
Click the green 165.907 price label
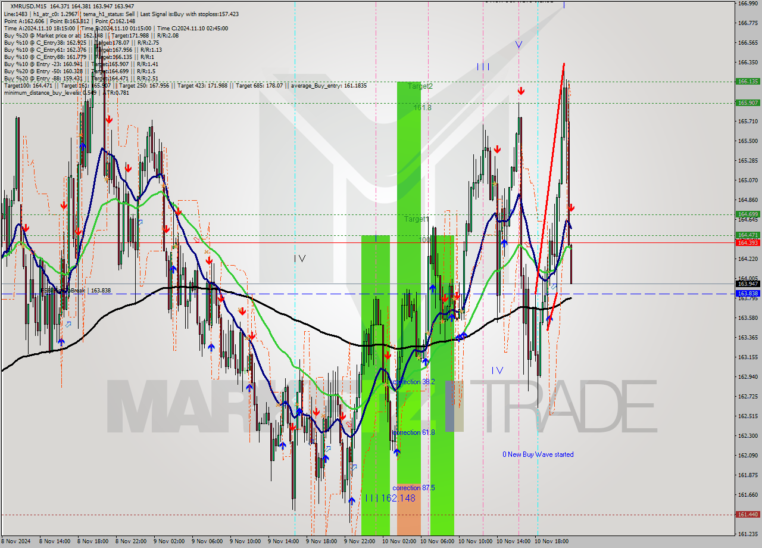[x=748, y=102]
